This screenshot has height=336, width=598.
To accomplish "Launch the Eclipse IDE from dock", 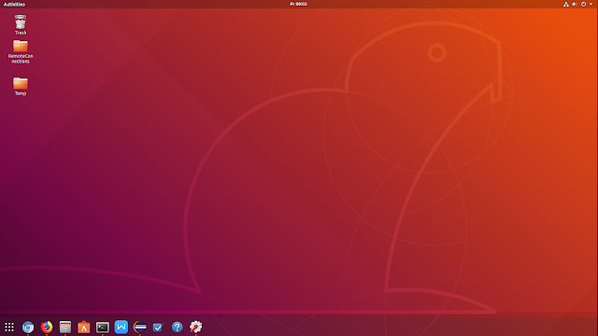I will (x=139, y=327).
